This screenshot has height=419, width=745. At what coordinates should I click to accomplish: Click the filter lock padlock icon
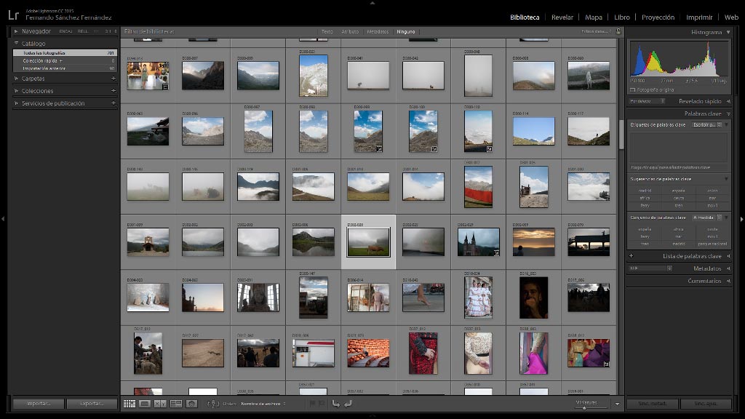coord(618,31)
